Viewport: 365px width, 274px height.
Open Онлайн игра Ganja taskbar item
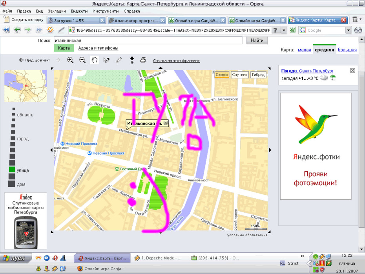coord(101,269)
